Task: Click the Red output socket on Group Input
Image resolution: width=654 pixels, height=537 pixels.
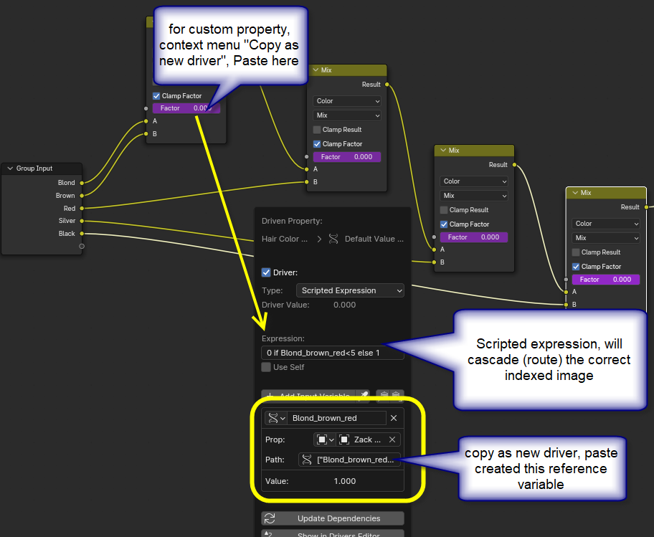Action: coord(82,208)
